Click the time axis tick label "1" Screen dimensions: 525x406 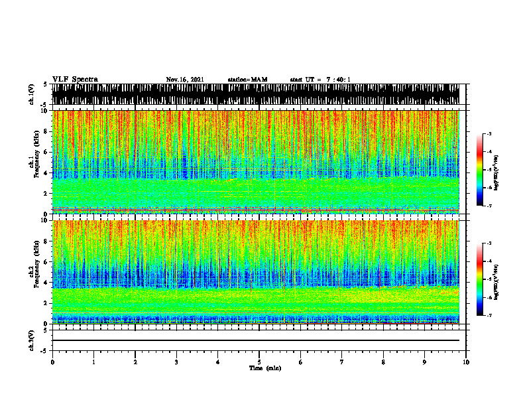pyautogui.click(x=93, y=362)
